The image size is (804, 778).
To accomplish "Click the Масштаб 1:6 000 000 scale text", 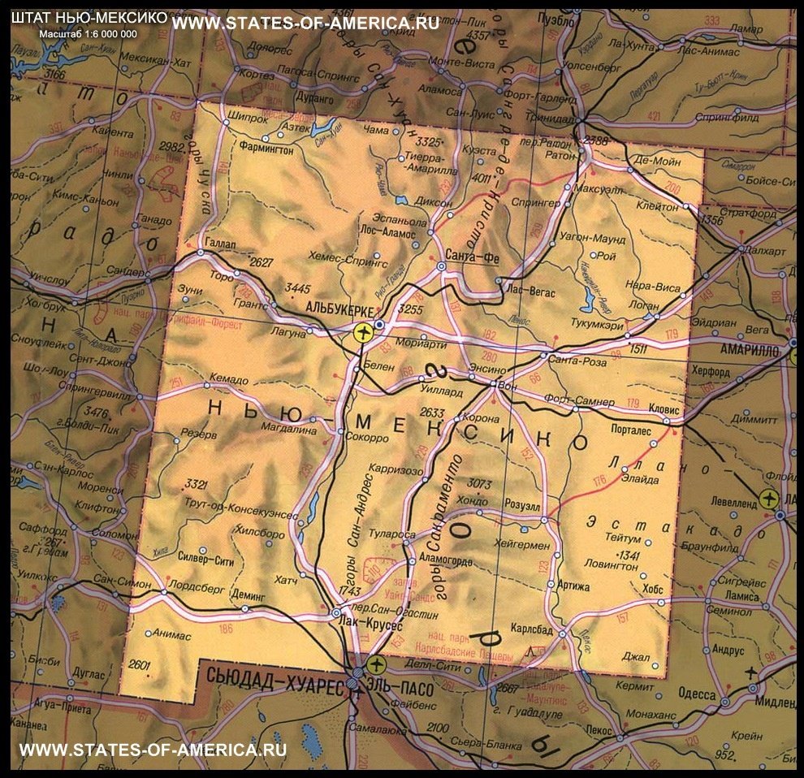I will (88, 33).
